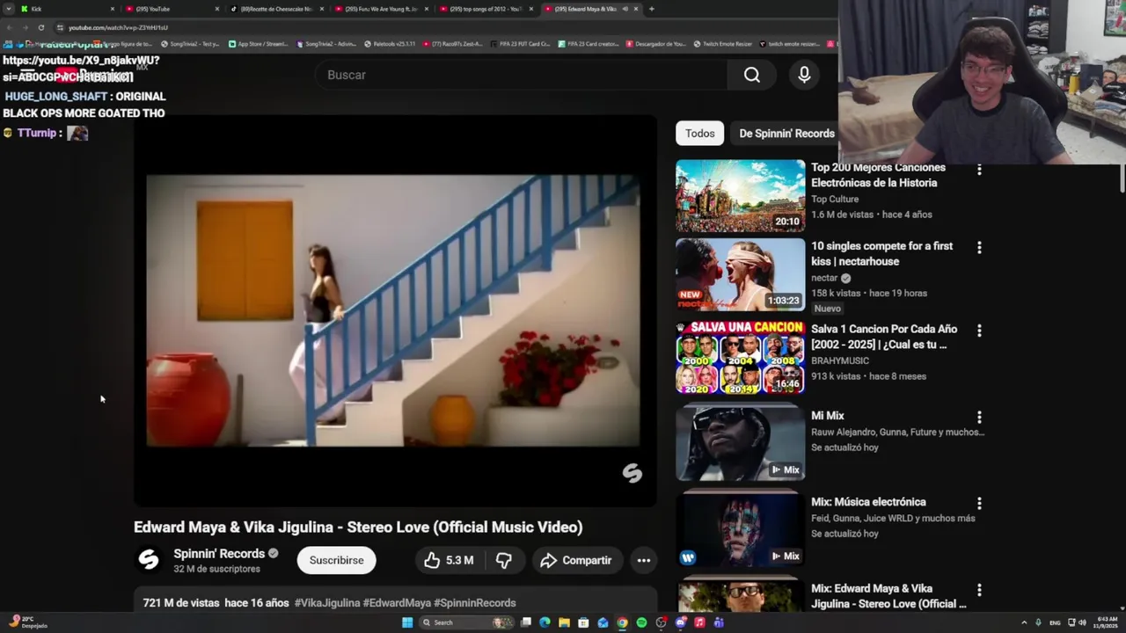Open 10 singles compete video thumbnail
The width and height of the screenshot is (1126, 633).
740,274
